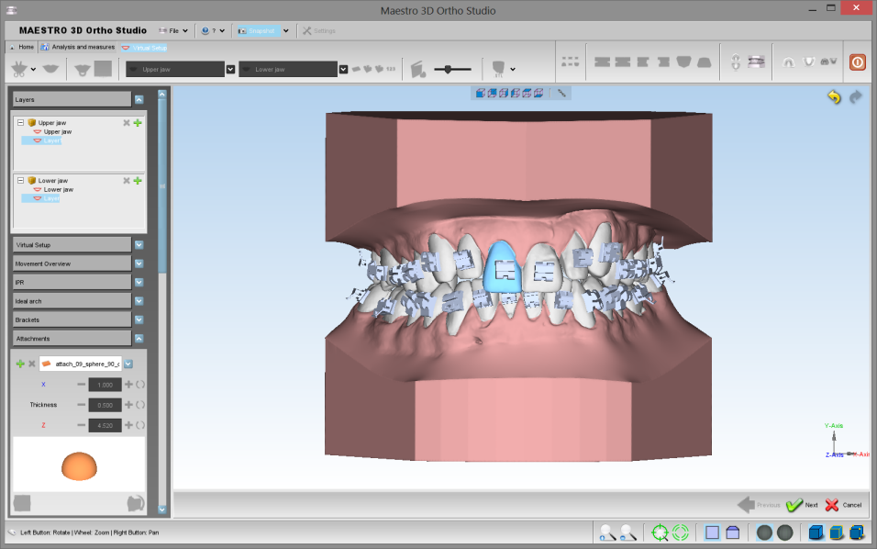Click the ruler measurement icon next to the view cubes
The image size is (877, 549).
click(x=561, y=92)
